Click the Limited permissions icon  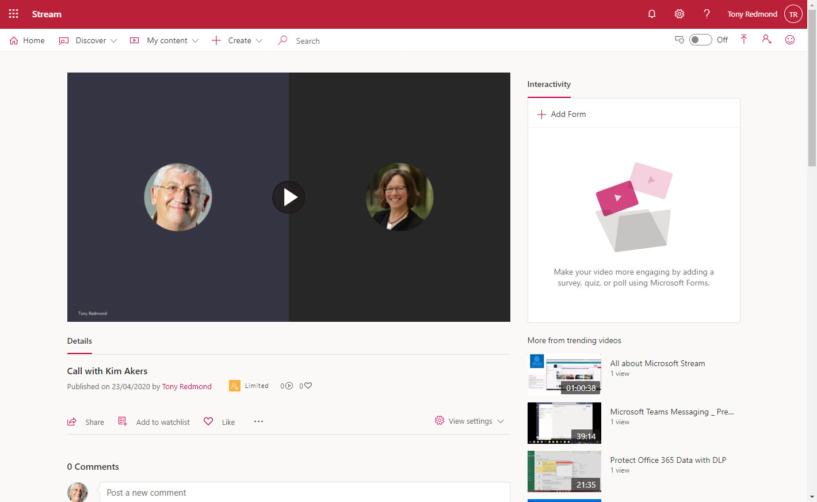tap(235, 386)
